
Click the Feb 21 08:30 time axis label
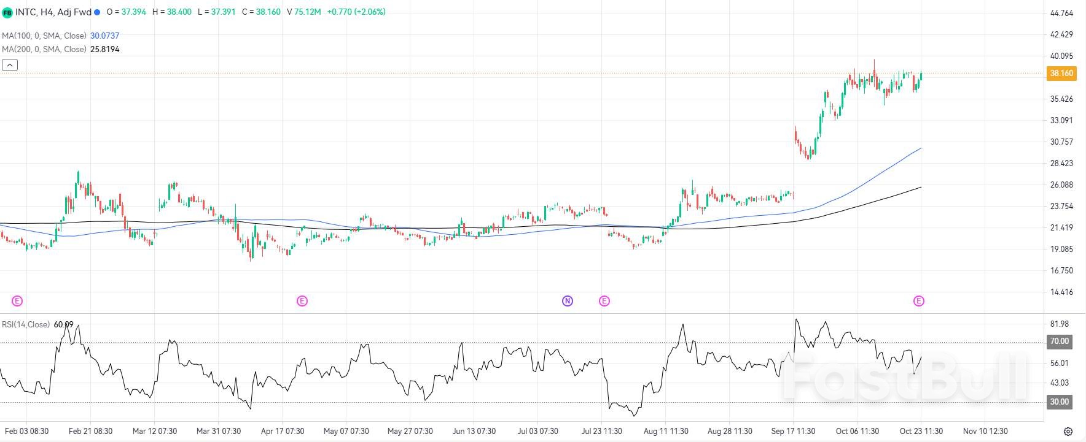(91, 432)
